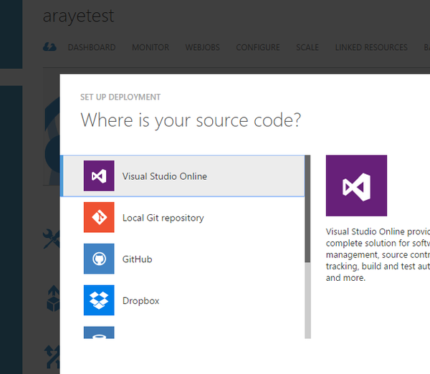Viewport: 430px width, 374px height.
Task: Click the Where is your source code title
Action: 191,120
